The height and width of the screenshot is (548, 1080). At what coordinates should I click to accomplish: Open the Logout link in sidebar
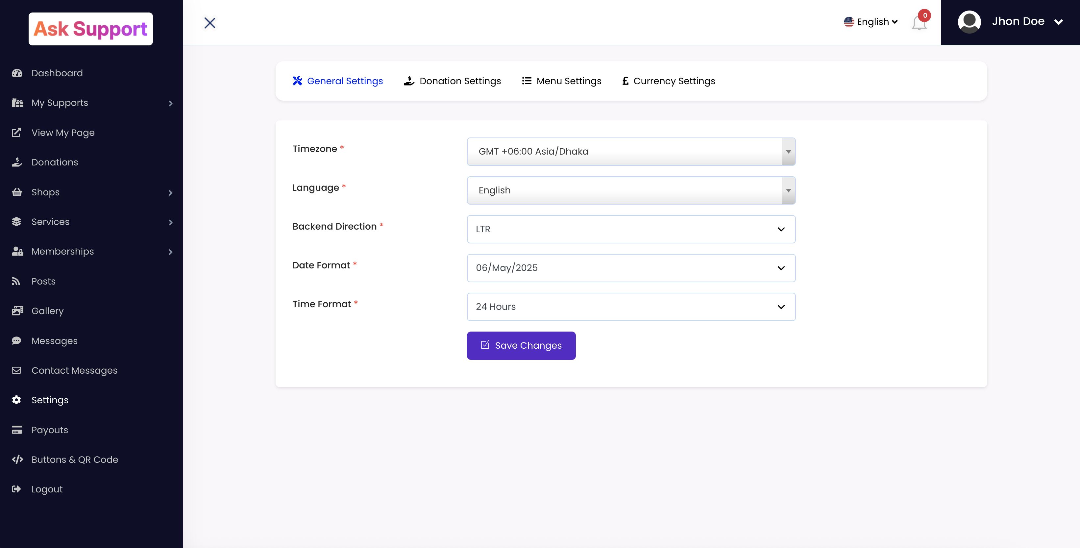47,489
